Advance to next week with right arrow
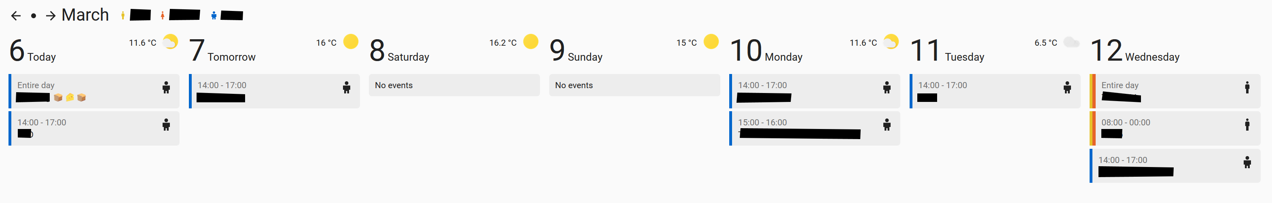The width and height of the screenshot is (1272, 203). click(x=51, y=16)
